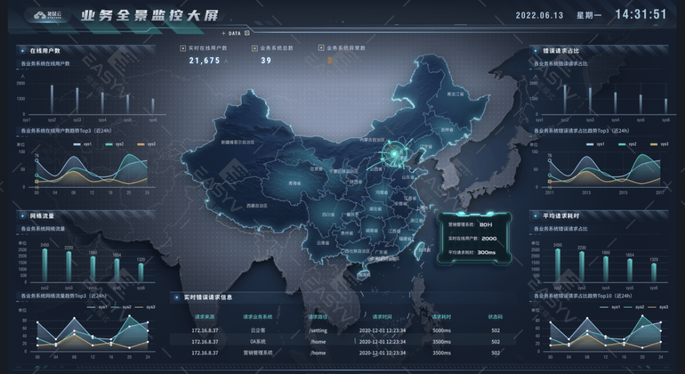This screenshot has width=685, height=374.
Task: Click the glowing Beijing marker on map
Action: point(394,154)
